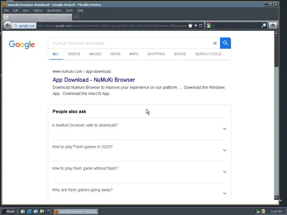The width and height of the screenshot is (287, 215).
Task: Click the Google logo
Action: [22, 45]
